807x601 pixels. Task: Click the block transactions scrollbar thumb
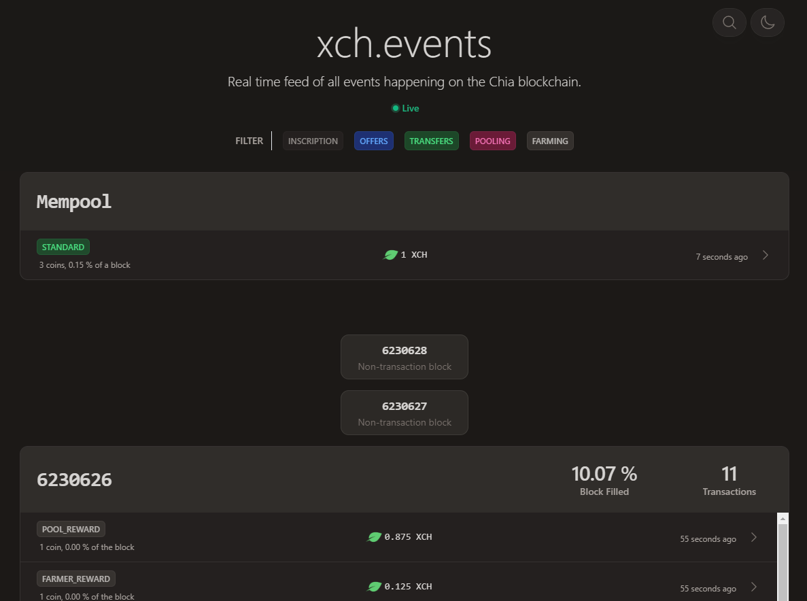point(783,562)
